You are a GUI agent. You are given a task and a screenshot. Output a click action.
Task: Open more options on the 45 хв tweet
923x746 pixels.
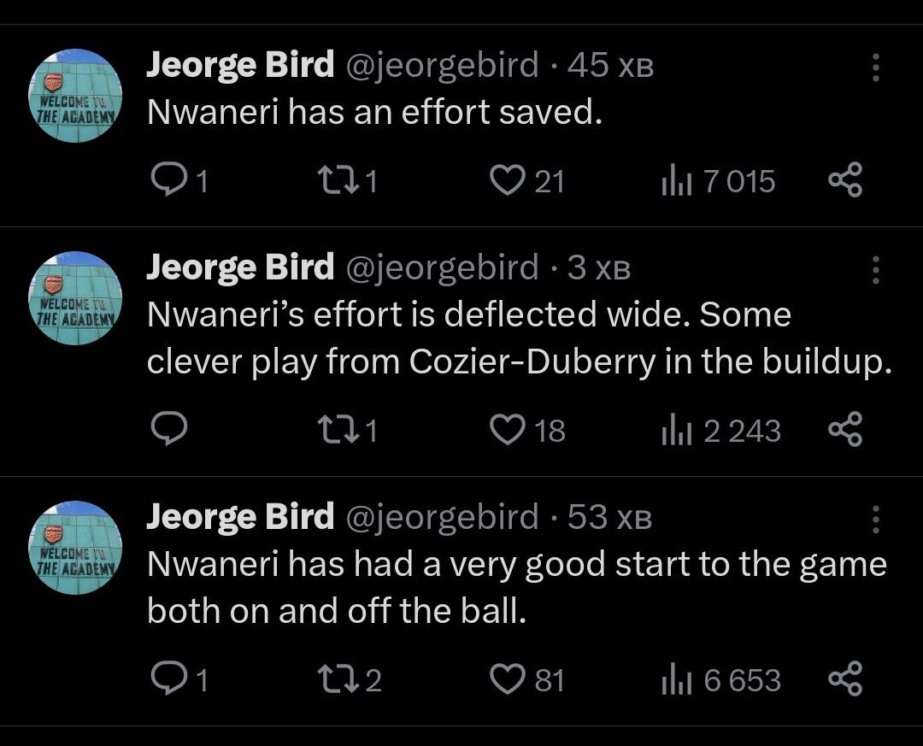875,68
